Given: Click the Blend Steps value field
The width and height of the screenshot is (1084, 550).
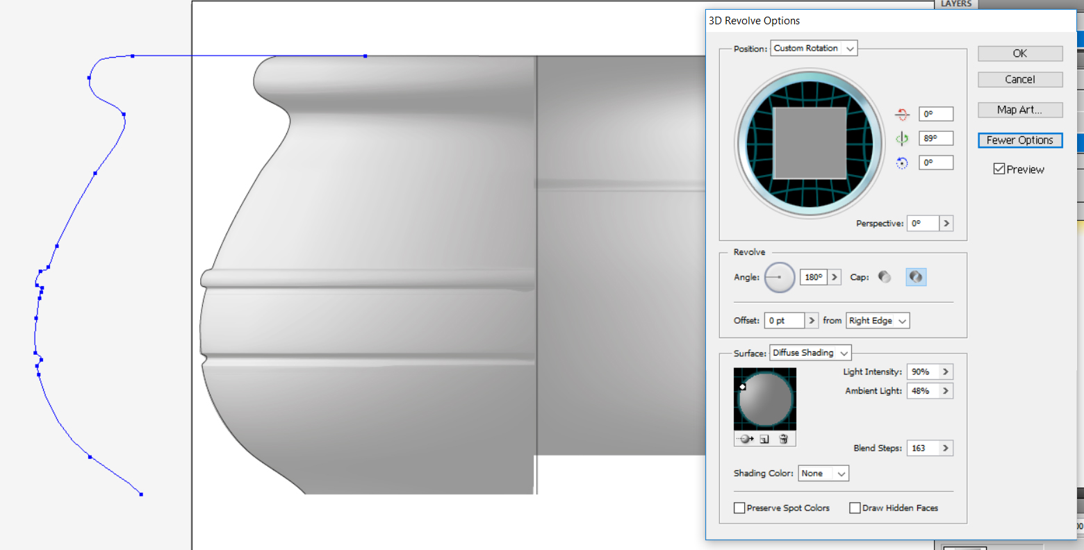Looking at the screenshot, I should tap(922, 449).
